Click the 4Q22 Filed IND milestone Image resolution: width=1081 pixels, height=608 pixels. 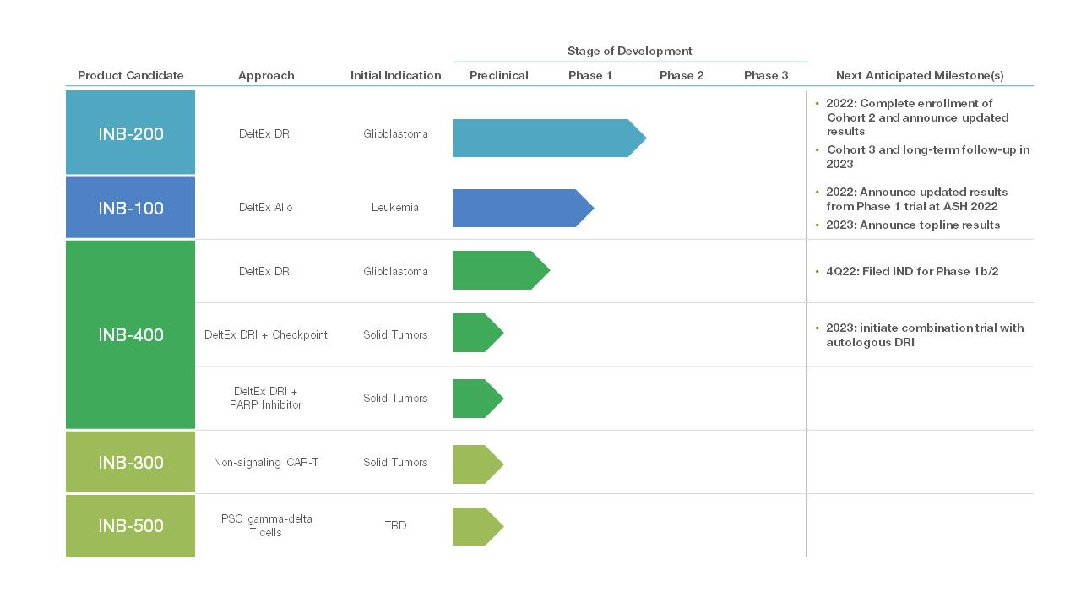coord(912,271)
